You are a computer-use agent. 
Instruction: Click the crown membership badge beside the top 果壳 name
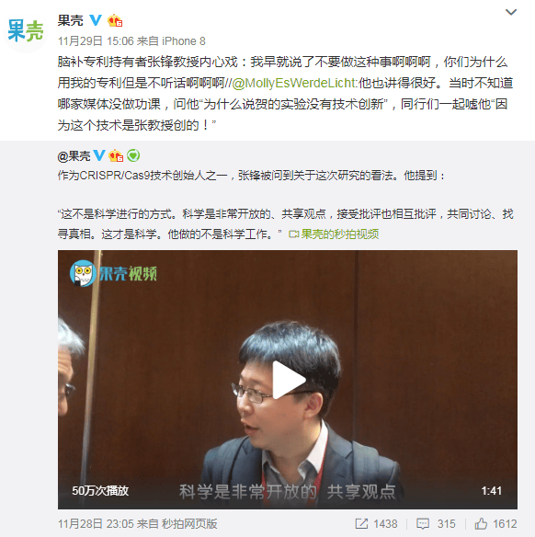pyautogui.click(x=115, y=20)
